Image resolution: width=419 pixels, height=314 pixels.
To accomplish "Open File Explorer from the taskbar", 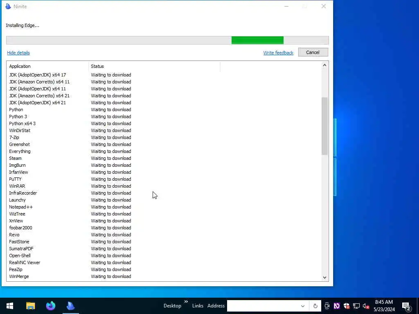I will [30, 306].
